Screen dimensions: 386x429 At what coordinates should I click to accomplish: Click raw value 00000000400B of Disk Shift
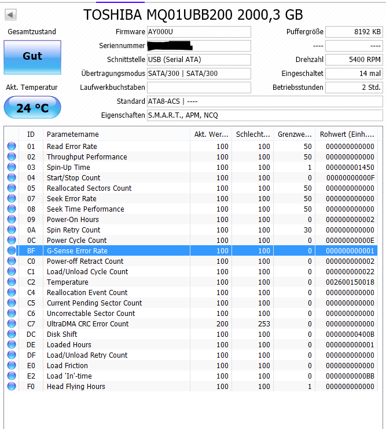(x=350, y=335)
